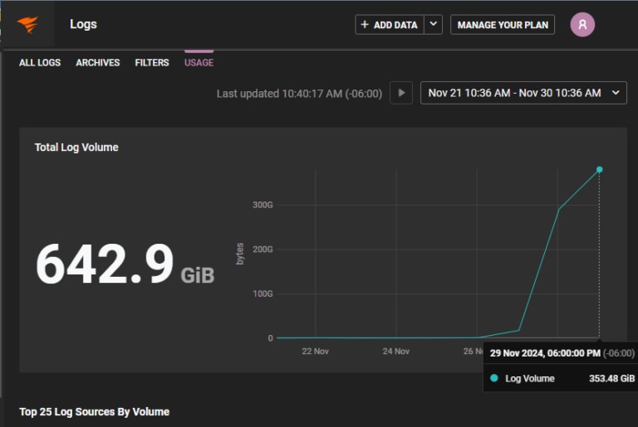Click the Last updated timestamp text

pos(299,94)
